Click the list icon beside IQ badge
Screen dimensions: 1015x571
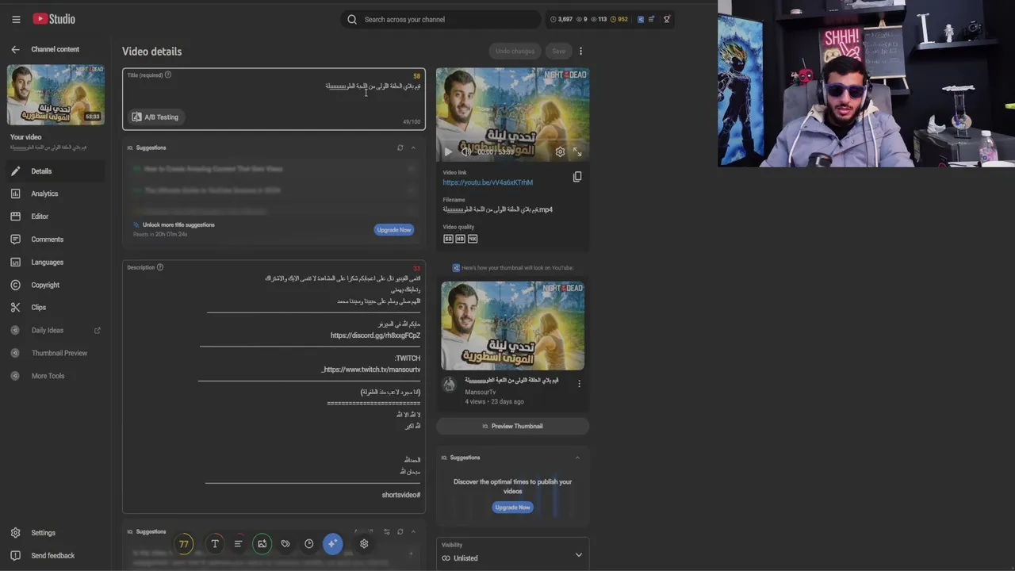pyautogui.click(x=652, y=19)
